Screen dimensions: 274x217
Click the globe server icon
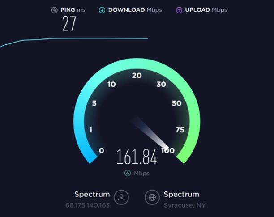(x=152, y=197)
